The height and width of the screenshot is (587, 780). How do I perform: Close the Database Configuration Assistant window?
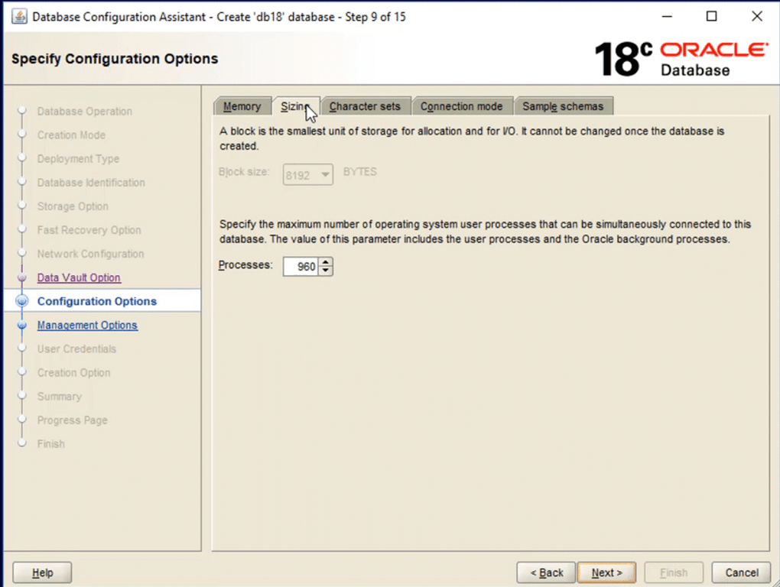pos(756,16)
